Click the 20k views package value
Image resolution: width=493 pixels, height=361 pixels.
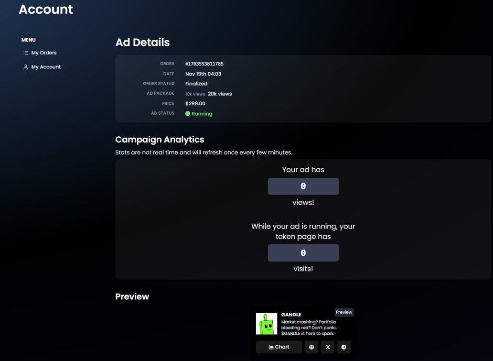click(220, 94)
